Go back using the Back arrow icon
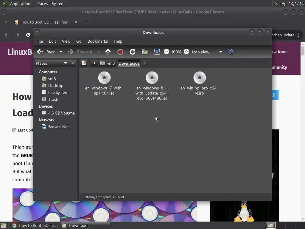 point(40,52)
